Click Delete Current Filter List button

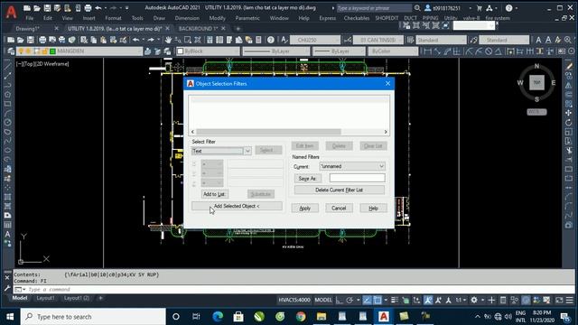[340, 190]
